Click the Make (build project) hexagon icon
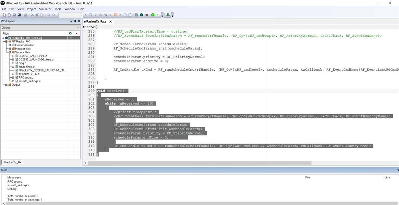This screenshot has height=205, width=399. click(141, 15)
